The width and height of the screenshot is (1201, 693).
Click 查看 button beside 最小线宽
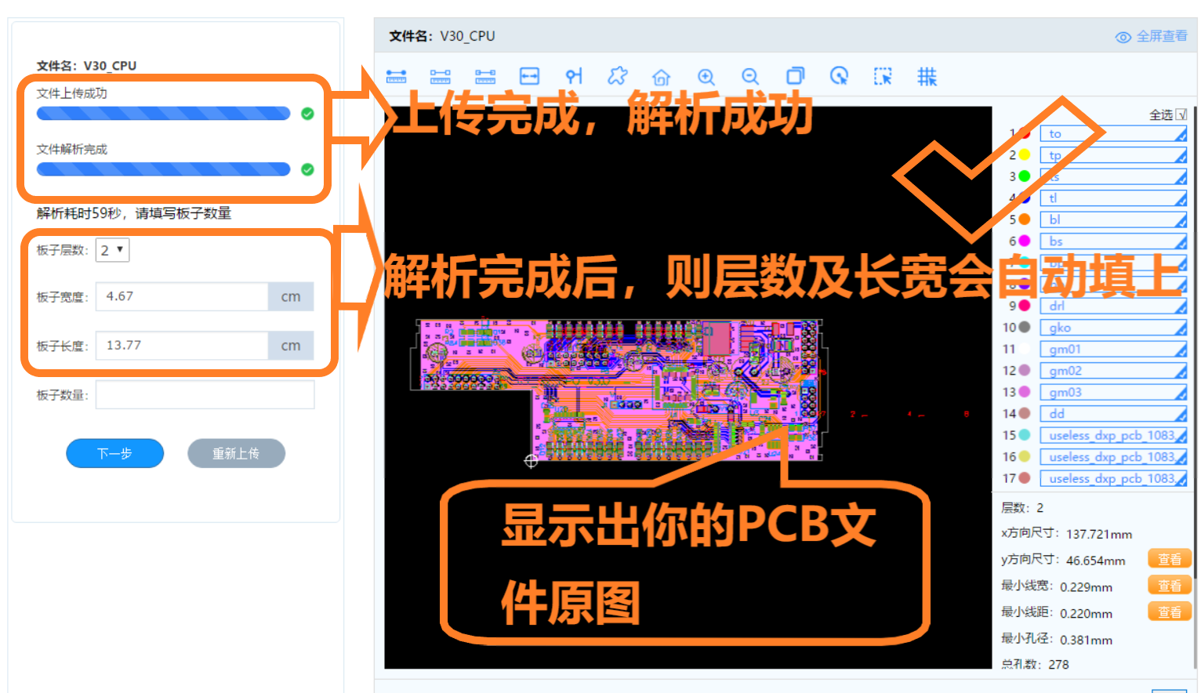(1169, 586)
